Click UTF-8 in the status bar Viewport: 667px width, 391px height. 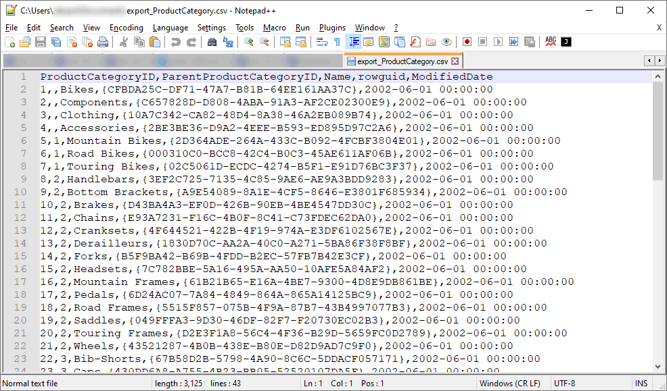564,383
